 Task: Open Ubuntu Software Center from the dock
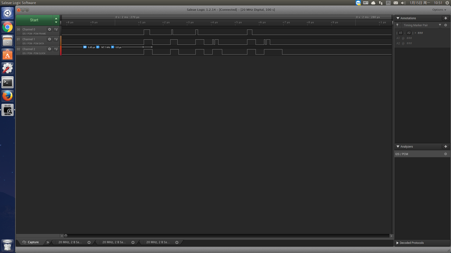(8, 54)
